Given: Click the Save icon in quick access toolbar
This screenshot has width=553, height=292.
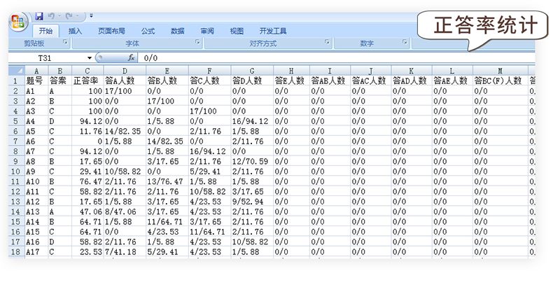Looking at the screenshot, I should [39, 15].
